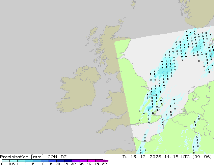Click the 30–35 mm purple legend swatch
This screenshot has height=165, width=214.
[x=76, y=161]
